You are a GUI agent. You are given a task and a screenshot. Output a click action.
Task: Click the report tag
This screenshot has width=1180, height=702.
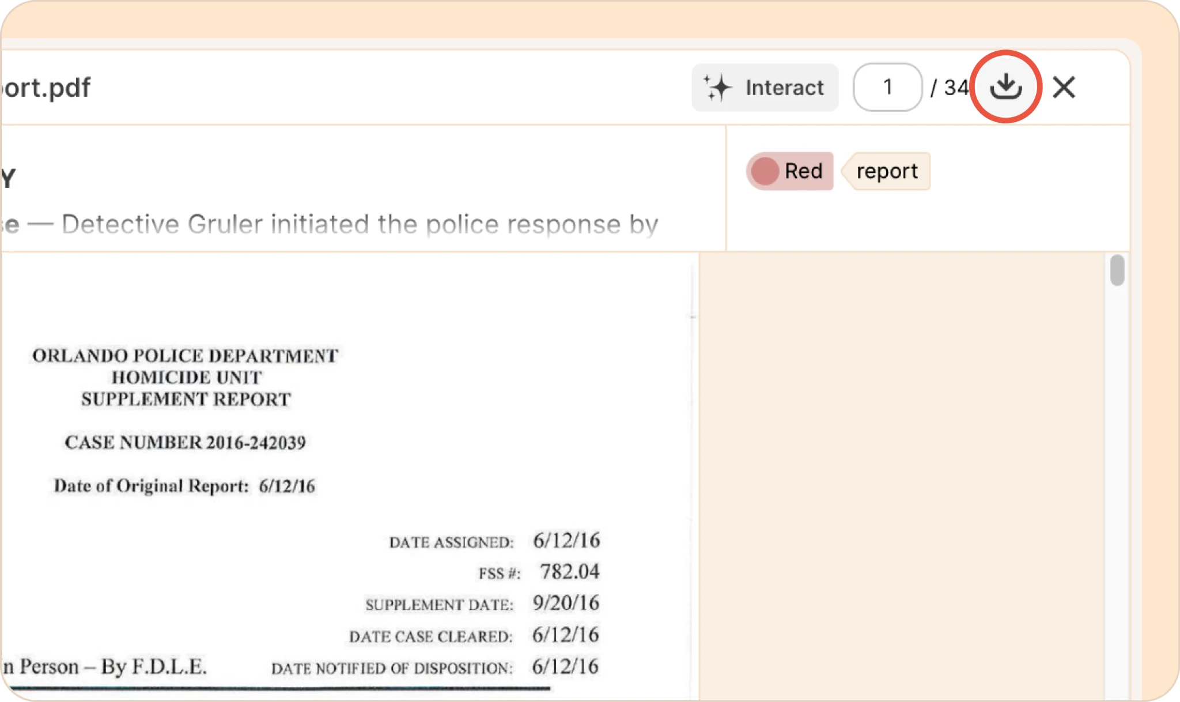(886, 171)
